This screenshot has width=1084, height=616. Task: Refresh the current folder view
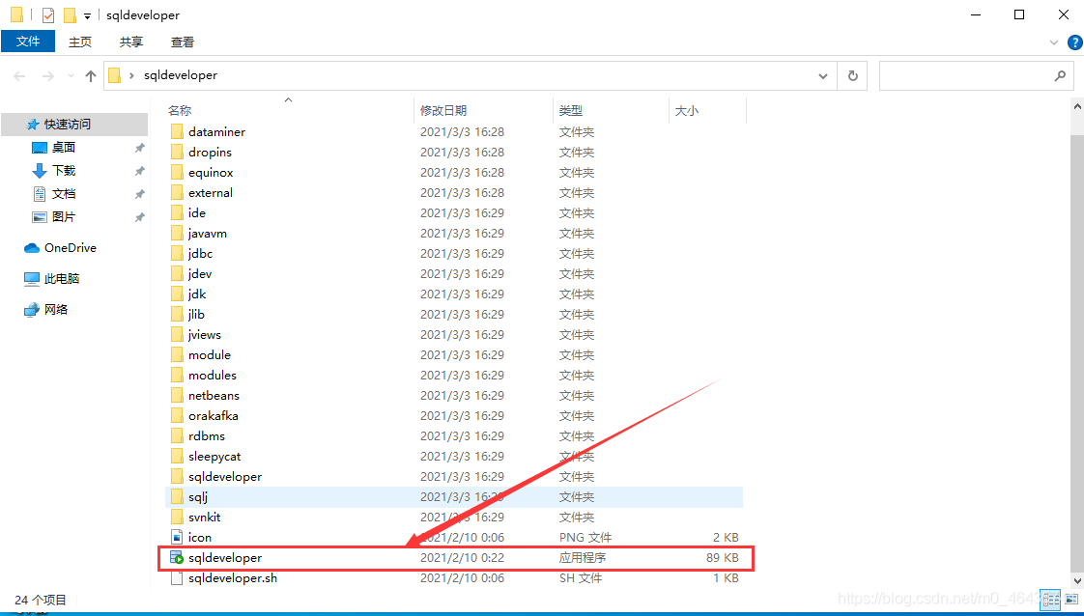click(852, 76)
